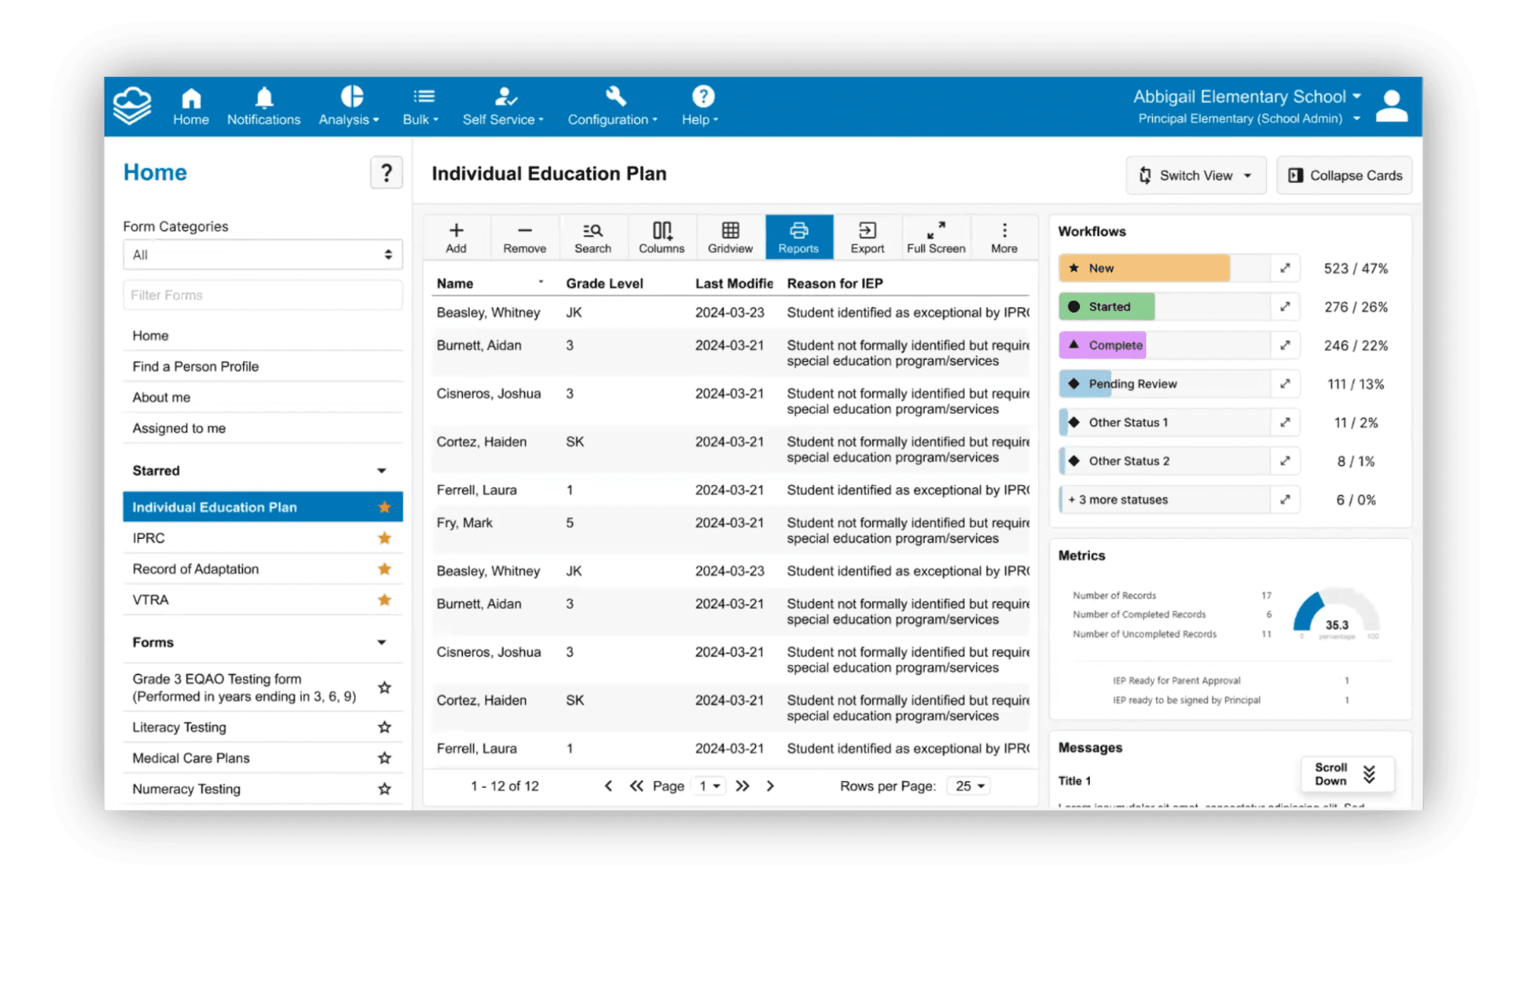Select the Fry, Mark record
This screenshot has height=1002, width=1518.
pos(731,531)
